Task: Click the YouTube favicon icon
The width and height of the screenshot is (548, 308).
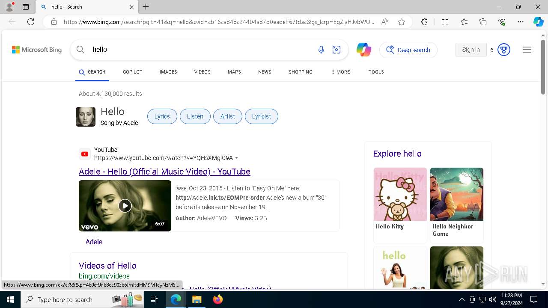Action: coord(85,154)
